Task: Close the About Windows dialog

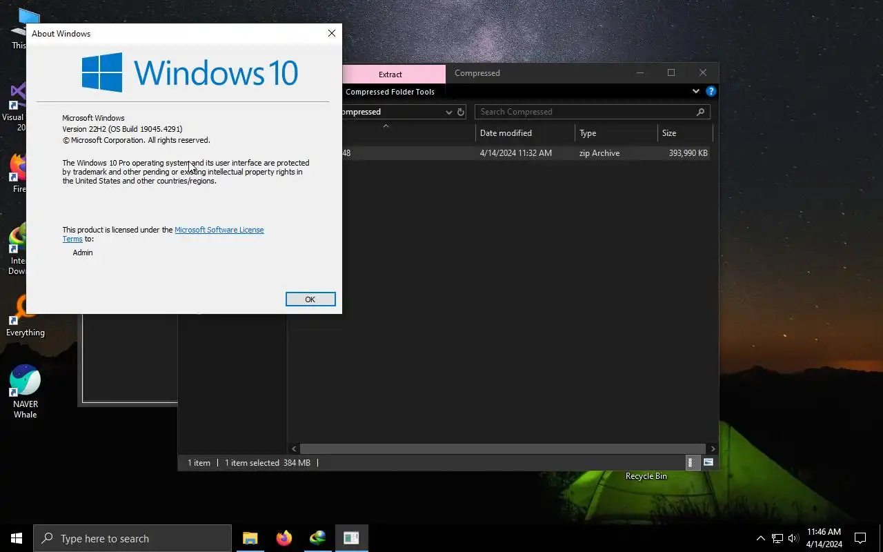Action: 332,33
